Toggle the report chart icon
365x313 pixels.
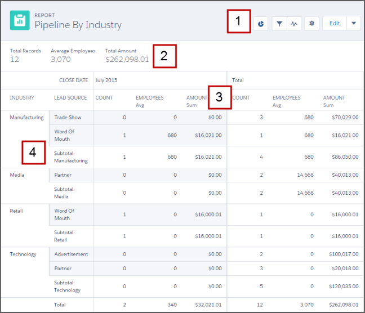point(261,24)
